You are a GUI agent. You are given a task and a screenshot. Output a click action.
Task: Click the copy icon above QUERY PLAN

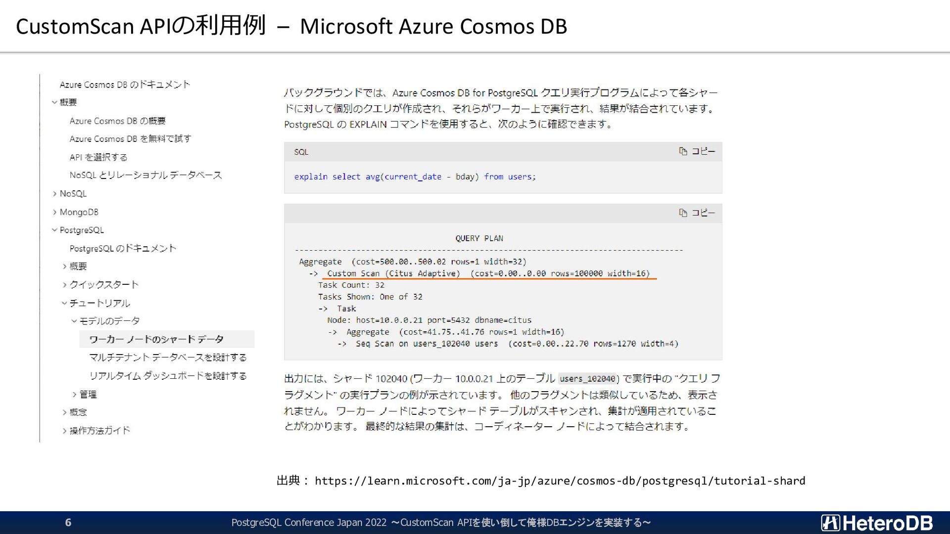(683, 213)
